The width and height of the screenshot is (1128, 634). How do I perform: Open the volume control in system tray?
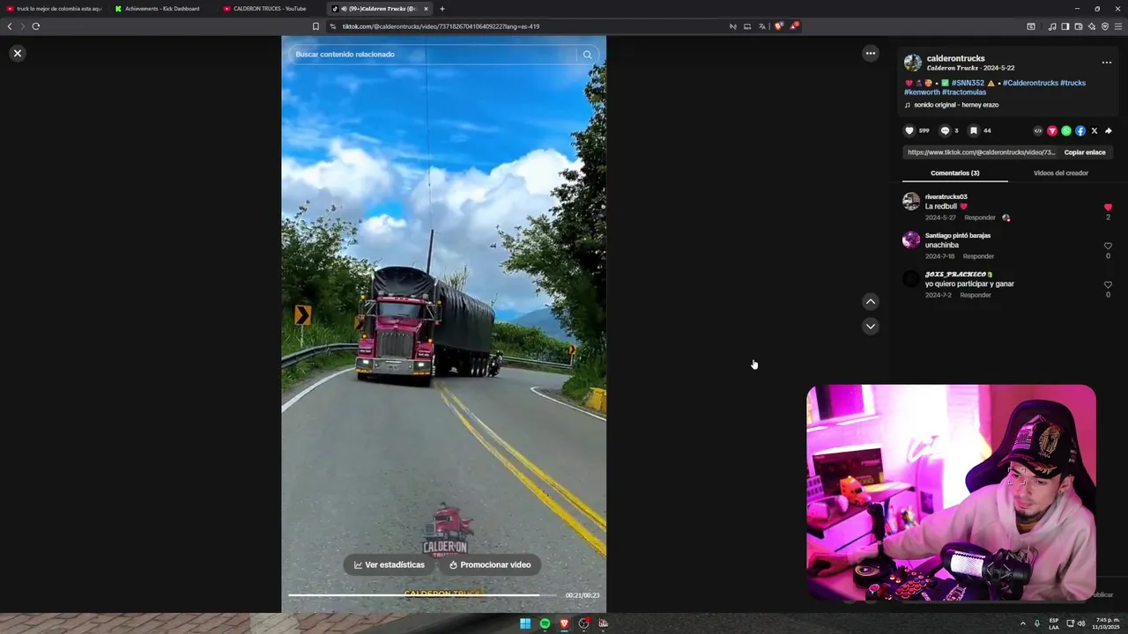pos(1081,623)
